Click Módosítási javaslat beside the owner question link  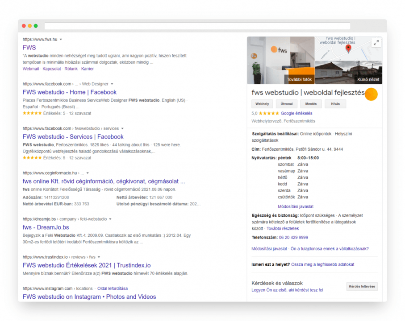tap(269, 249)
